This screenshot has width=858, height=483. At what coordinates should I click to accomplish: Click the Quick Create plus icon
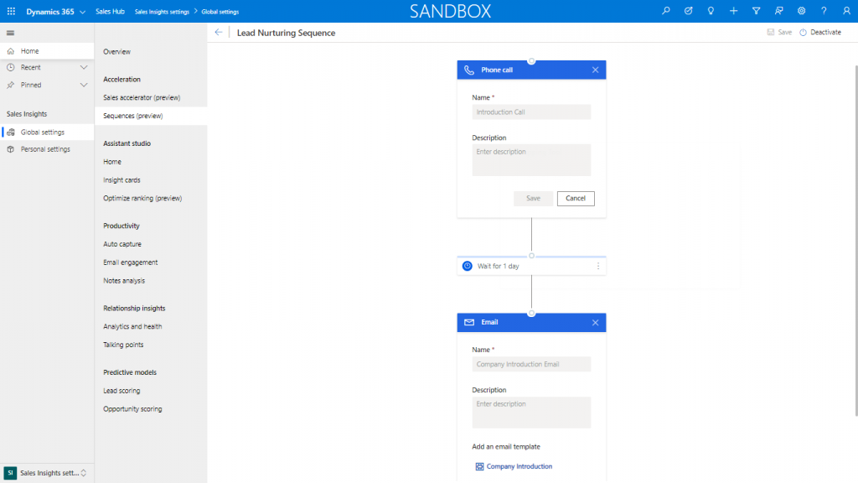coord(734,10)
